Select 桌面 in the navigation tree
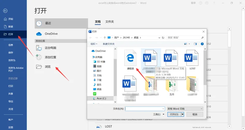Viewport: 245px width, 130px height. [99, 89]
